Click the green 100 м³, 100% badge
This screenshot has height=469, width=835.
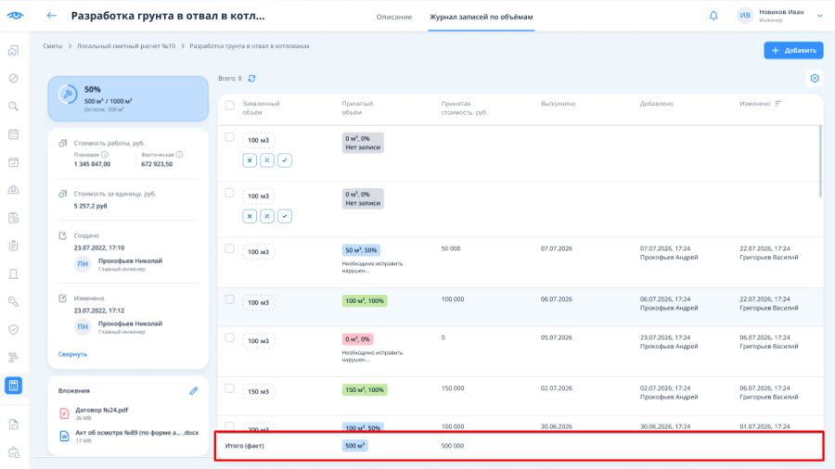tap(365, 301)
